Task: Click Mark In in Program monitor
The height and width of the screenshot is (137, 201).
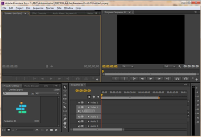Action: coord(116,79)
